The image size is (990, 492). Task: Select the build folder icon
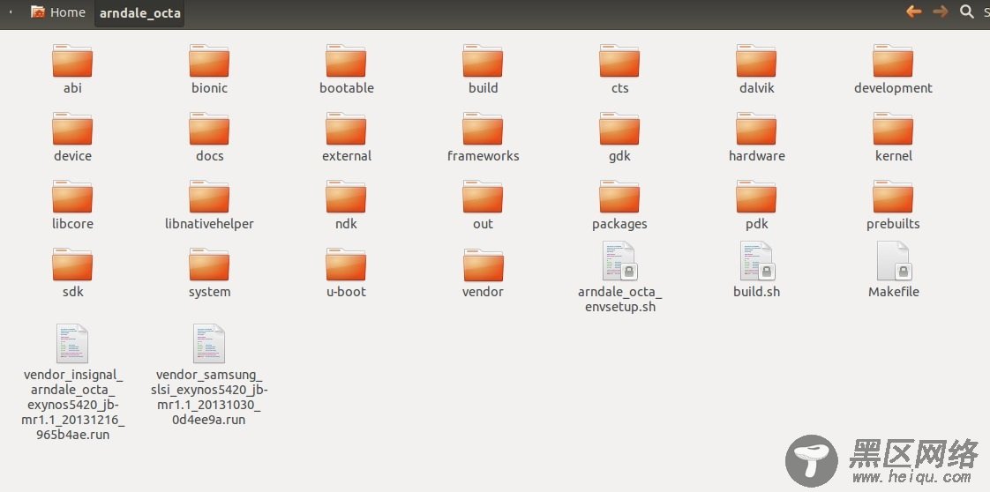click(x=483, y=61)
